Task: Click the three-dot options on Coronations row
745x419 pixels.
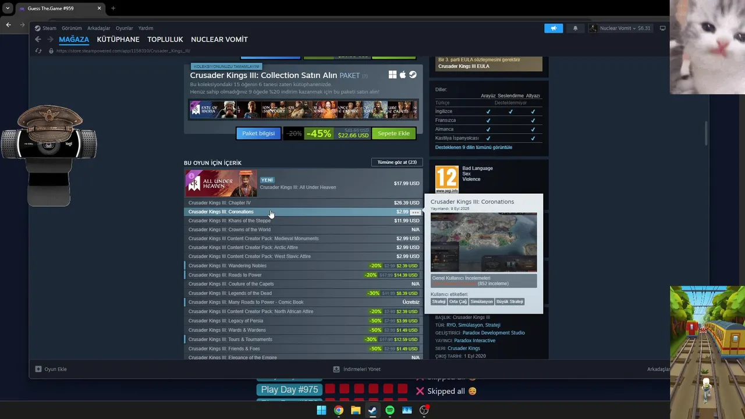Action: pyautogui.click(x=415, y=212)
